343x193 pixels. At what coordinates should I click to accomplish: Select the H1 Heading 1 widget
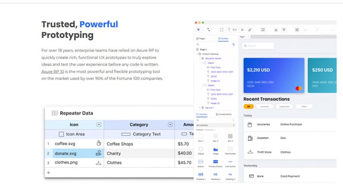point(201,176)
